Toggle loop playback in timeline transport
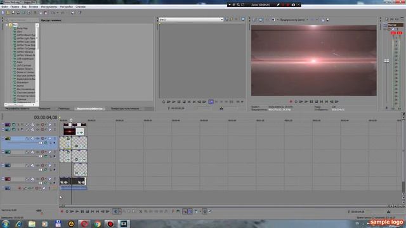The image size is (406, 228). pos(67,212)
